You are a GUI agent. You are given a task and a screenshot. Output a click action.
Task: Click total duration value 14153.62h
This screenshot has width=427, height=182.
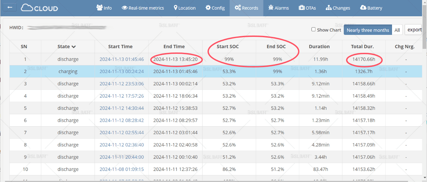click(x=364, y=169)
